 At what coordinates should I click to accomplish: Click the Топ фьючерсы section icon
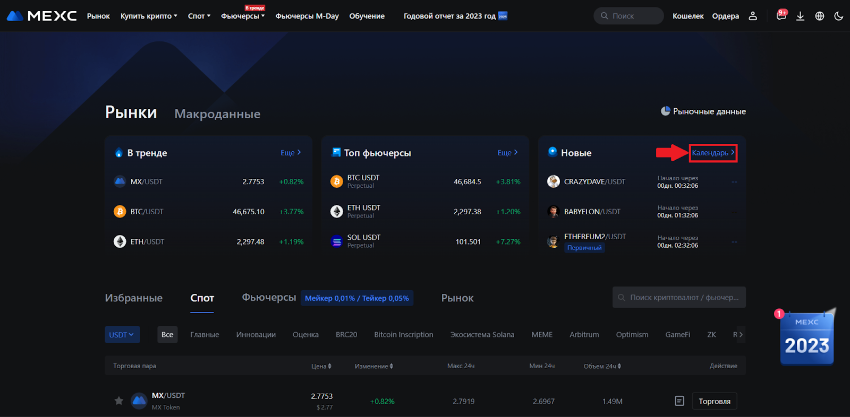[336, 152]
